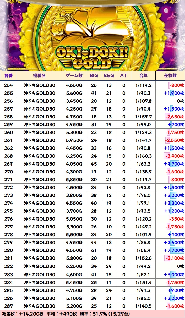
Task: Click the REG count 29 cell
Action: coord(109,267)
